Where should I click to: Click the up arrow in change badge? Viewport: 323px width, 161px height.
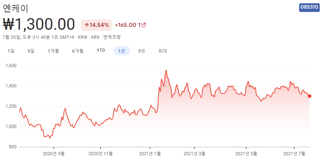pos(87,25)
